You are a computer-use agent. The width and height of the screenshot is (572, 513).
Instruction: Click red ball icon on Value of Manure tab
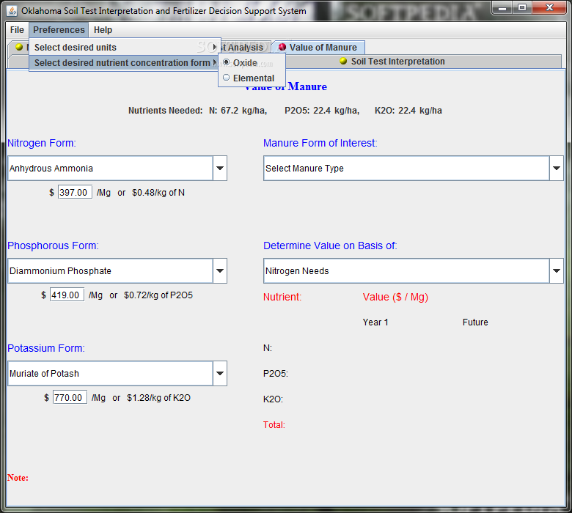282,47
